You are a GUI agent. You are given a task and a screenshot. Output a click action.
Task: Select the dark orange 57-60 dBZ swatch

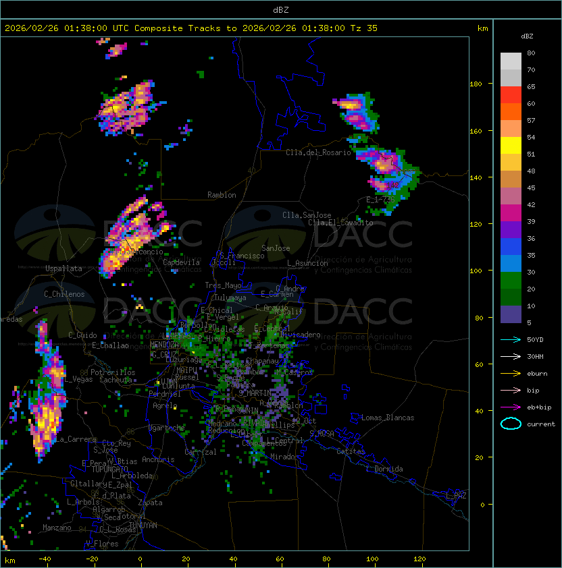tap(511, 111)
